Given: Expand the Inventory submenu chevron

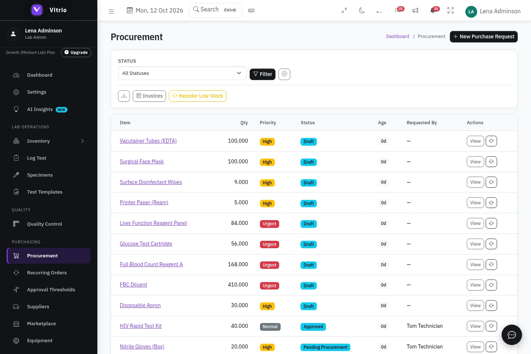Looking at the screenshot, I should 83,141.
